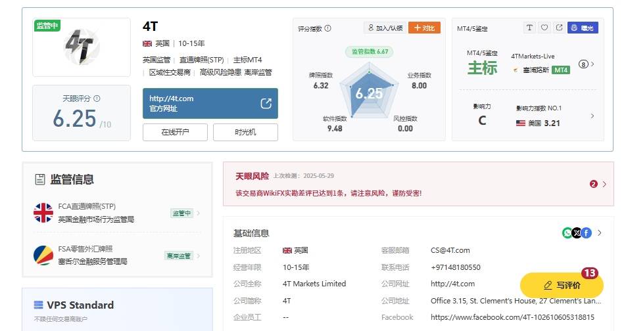Click the 离岸监管 status badge for FSA
The image size is (626, 331).
(179, 255)
